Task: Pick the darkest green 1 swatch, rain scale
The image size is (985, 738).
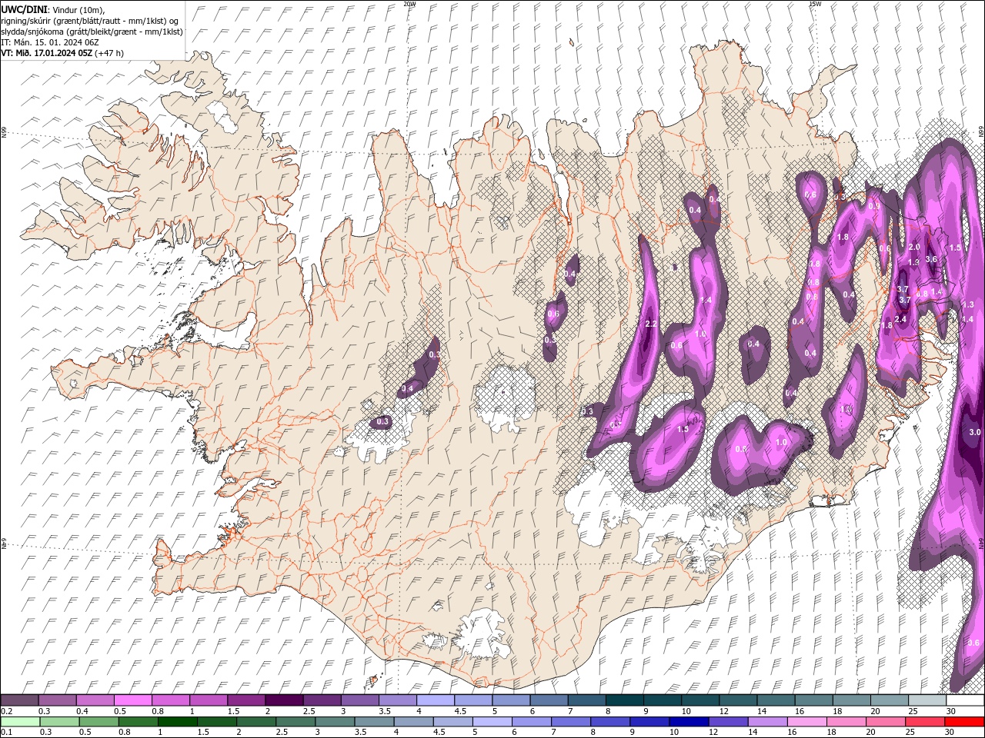Action: tap(179, 722)
